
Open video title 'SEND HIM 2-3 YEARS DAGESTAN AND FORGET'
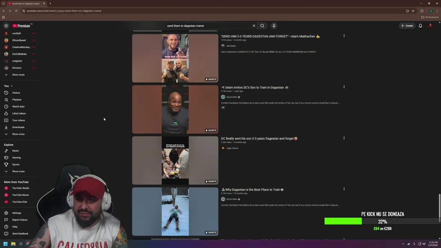[x=270, y=36]
